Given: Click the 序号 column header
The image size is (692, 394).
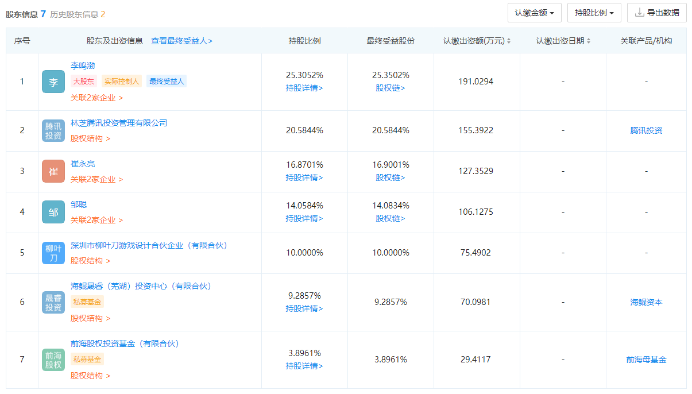Looking at the screenshot, I should point(22,41).
